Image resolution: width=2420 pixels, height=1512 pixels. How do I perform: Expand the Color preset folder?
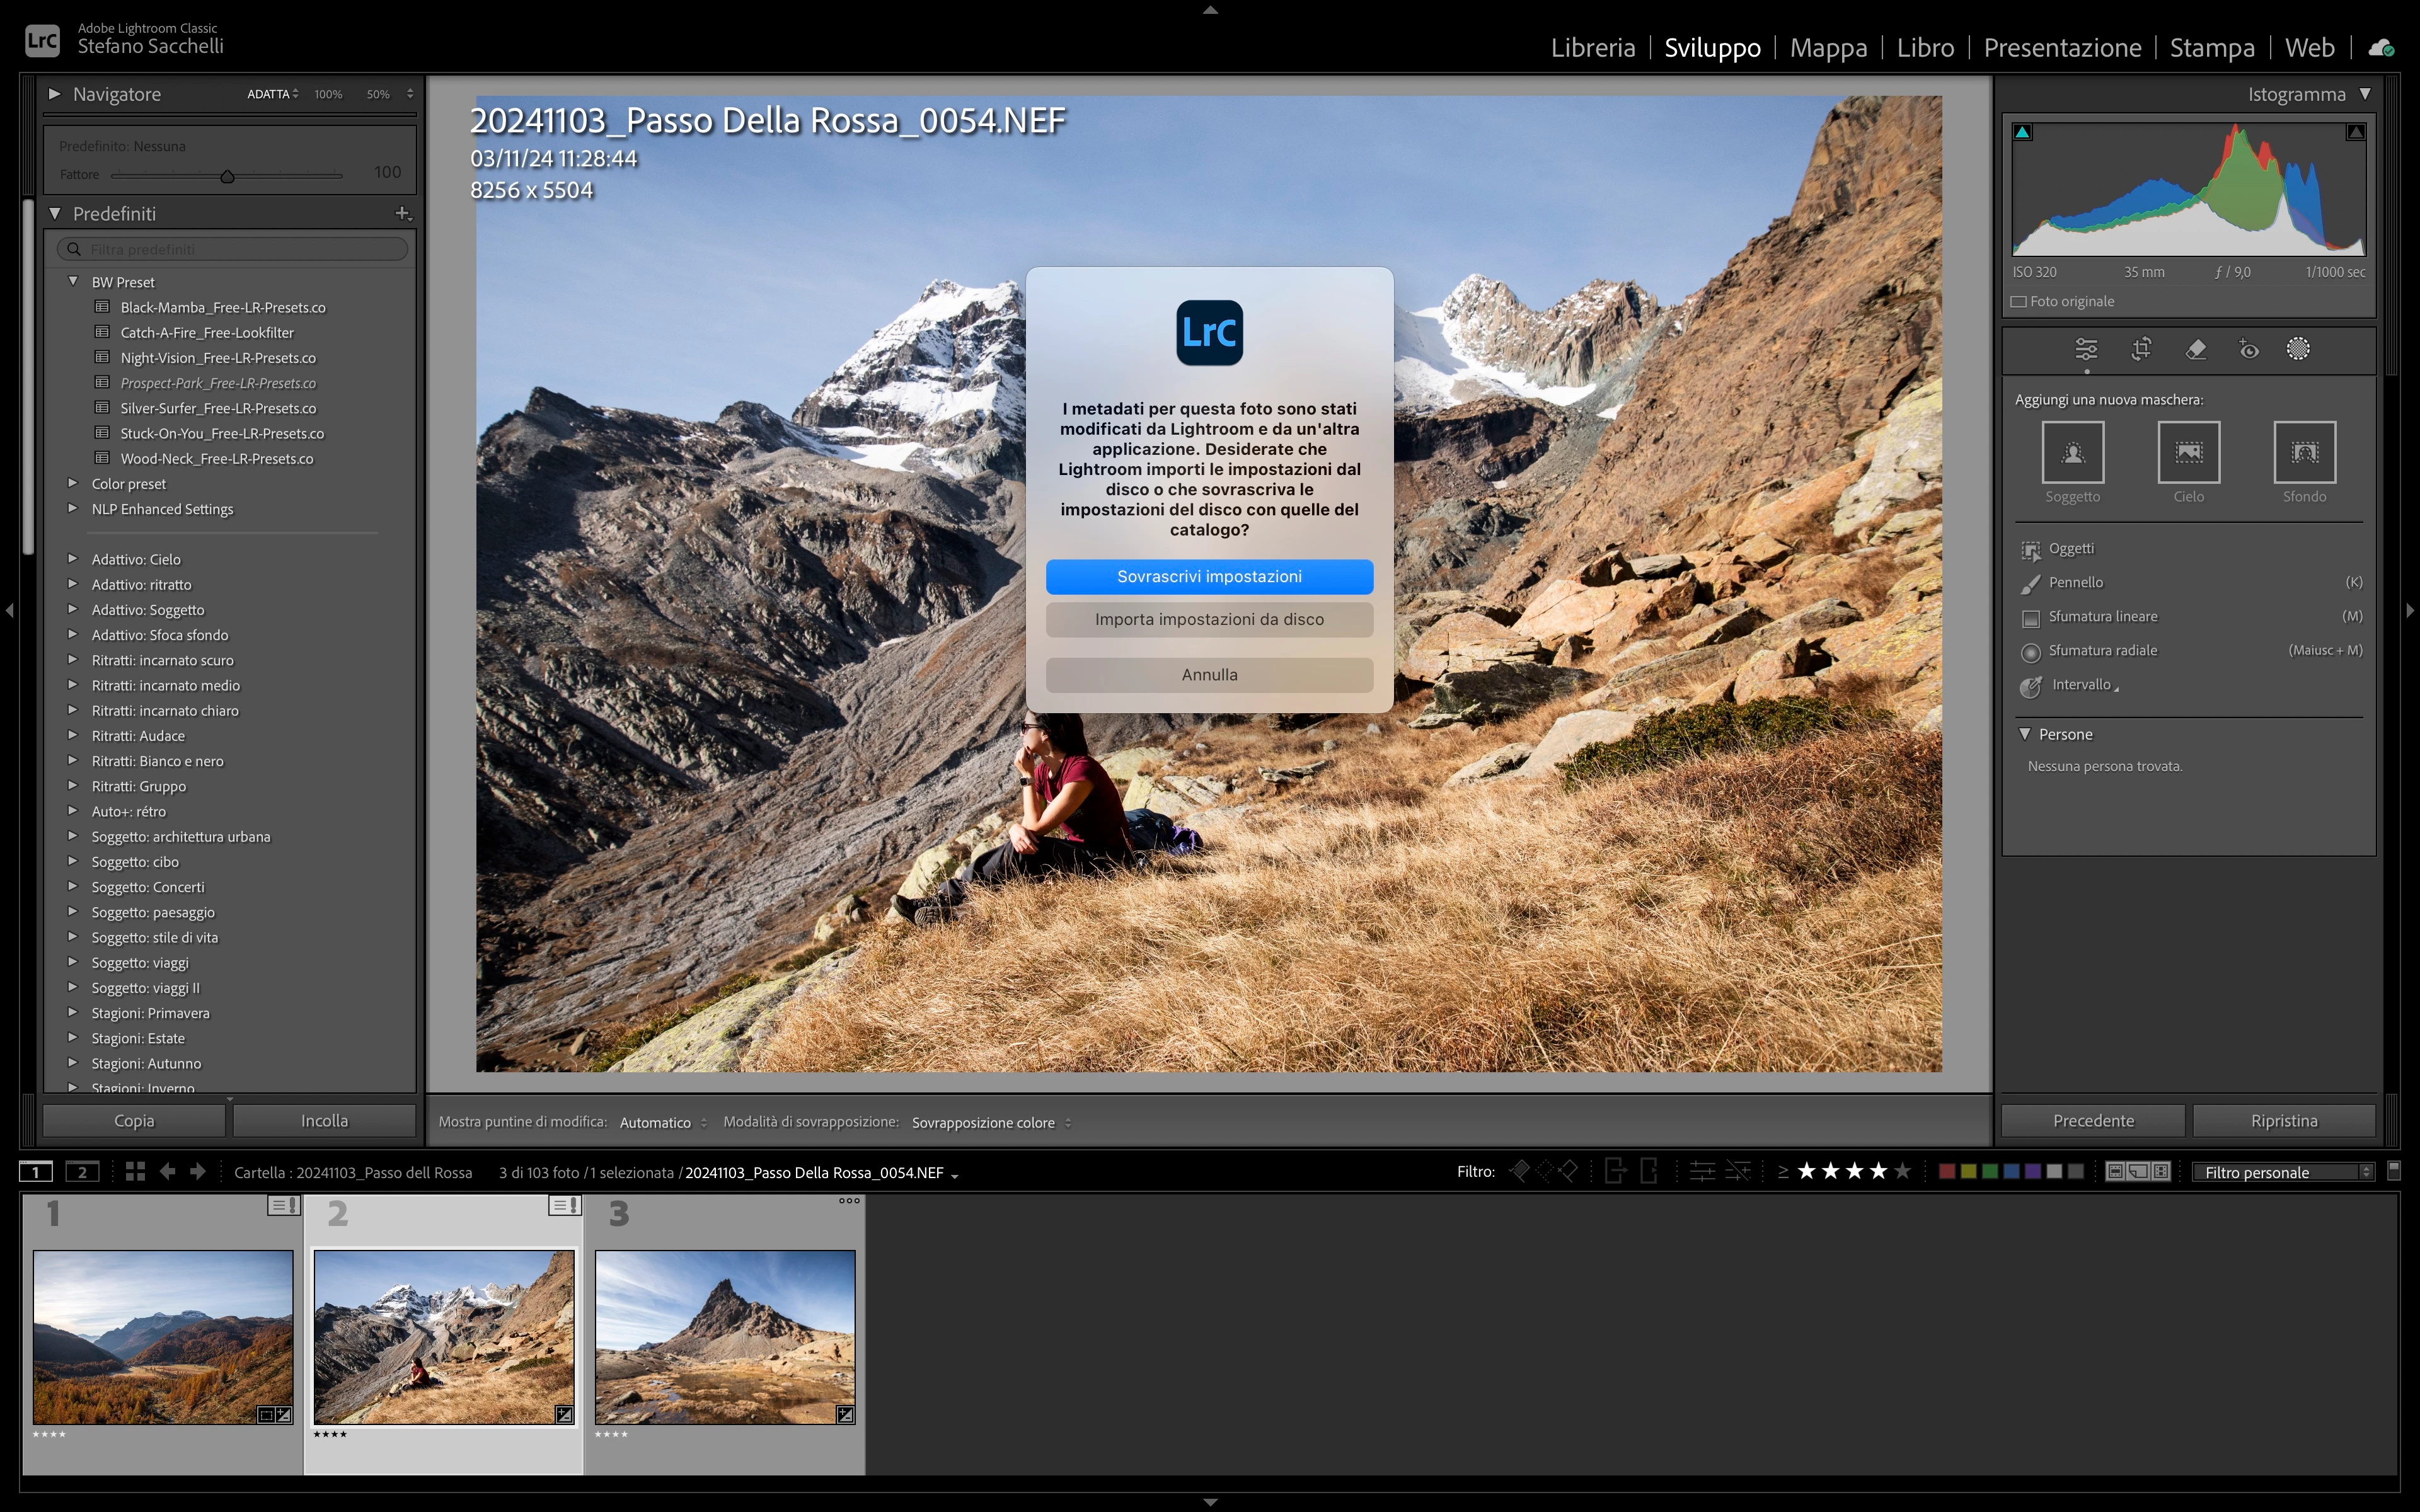coord(73,483)
